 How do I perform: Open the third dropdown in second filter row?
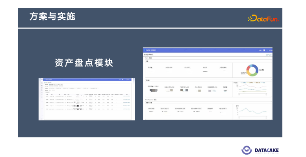point(61,86)
